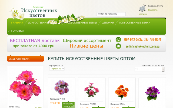This screenshot has width=173, height=108.
Task: Click the green envelope email icon
Action: [118, 46]
